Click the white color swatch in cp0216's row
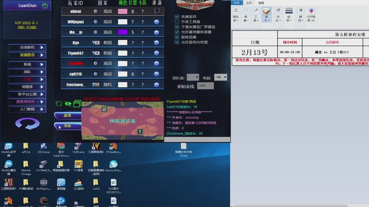The height and width of the screenshot is (207, 369). pos(123,74)
